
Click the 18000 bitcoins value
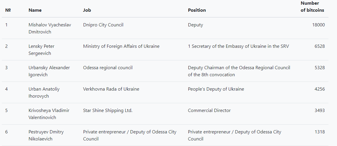[318, 25]
